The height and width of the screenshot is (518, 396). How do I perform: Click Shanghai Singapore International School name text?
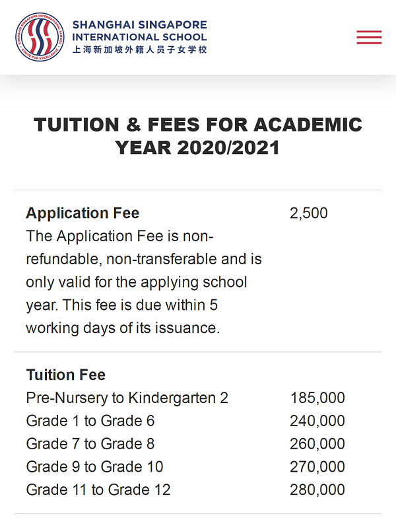coord(140,30)
